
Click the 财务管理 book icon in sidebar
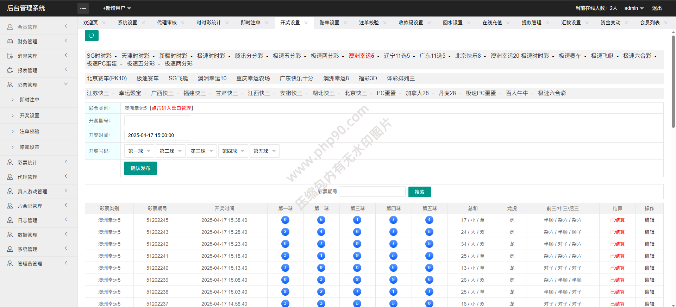click(x=10, y=42)
